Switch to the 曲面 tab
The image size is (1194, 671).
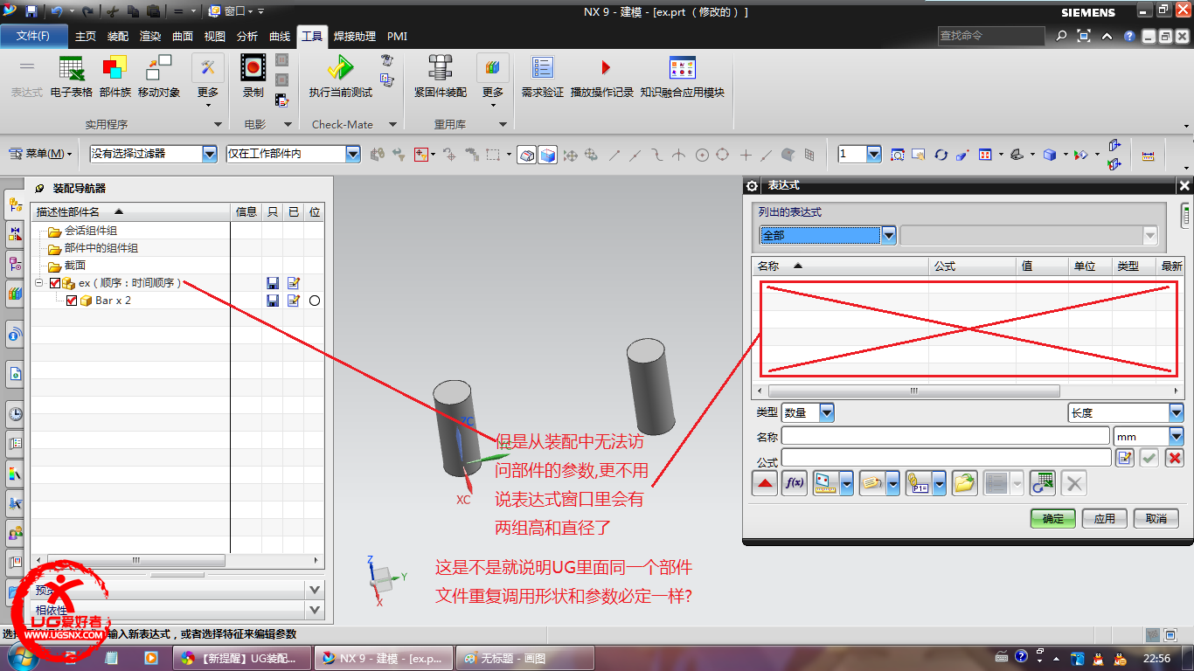coord(183,36)
